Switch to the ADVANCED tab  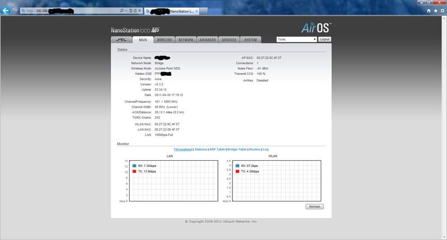pyautogui.click(x=207, y=40)
